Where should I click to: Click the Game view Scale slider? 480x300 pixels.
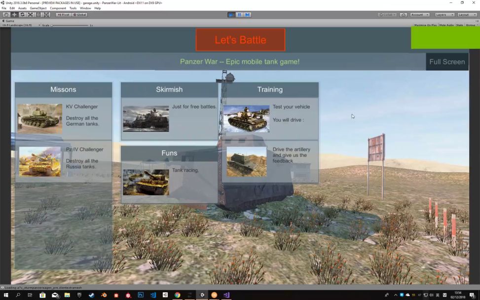[x=69, y=25]
